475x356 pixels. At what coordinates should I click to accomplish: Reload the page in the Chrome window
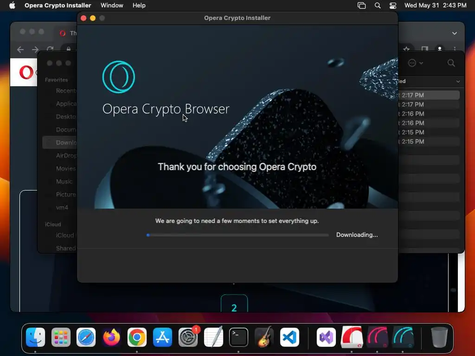[x=50, y=49]
